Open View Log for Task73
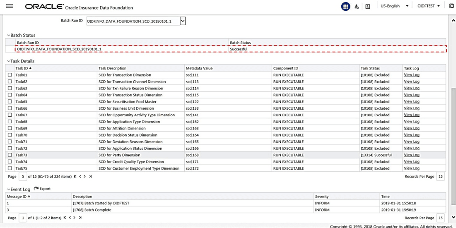456x228 pixels. [412, 155]
